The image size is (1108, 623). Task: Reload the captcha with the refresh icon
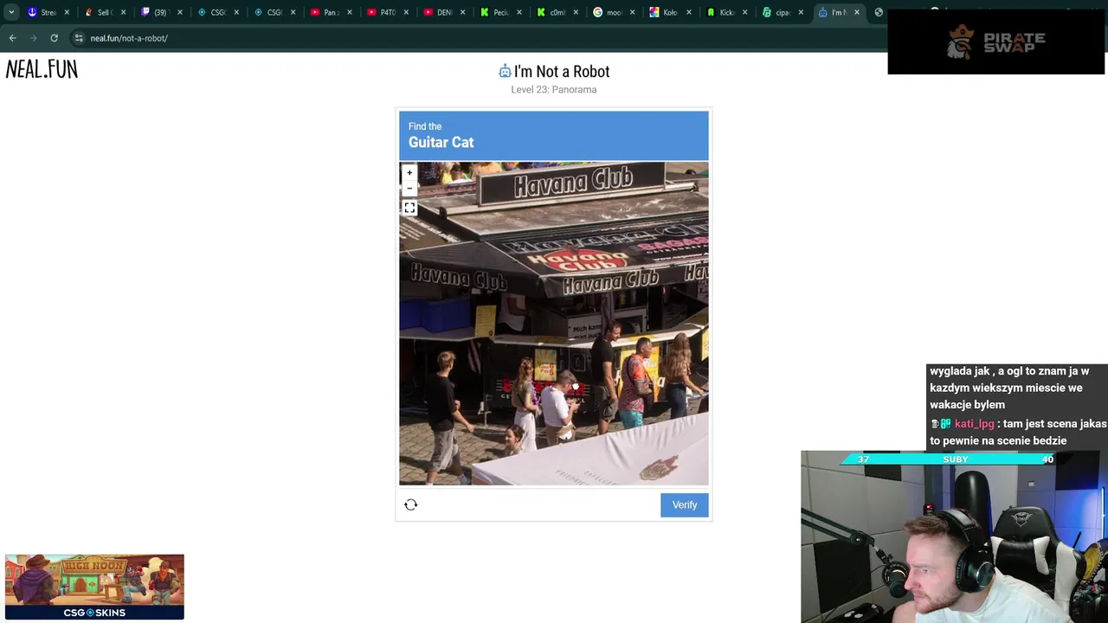[411, 504]
